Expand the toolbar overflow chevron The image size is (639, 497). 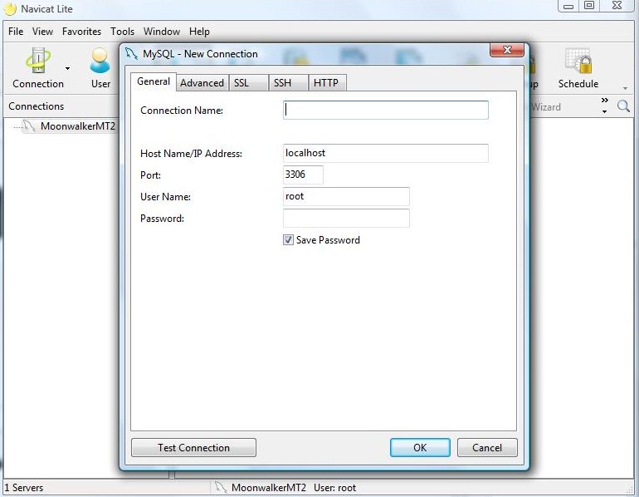(x=605, y=100)
